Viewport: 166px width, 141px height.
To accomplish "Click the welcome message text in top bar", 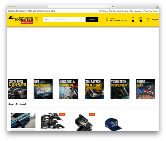I will pyautogui.click(x=32, y=11).
